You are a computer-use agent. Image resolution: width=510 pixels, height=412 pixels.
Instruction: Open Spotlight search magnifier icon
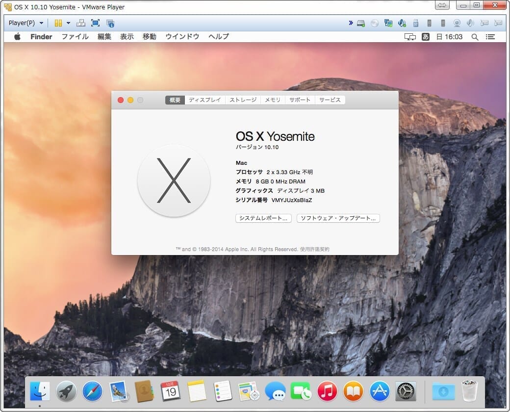pyautogui.click(x=475, y=37)
